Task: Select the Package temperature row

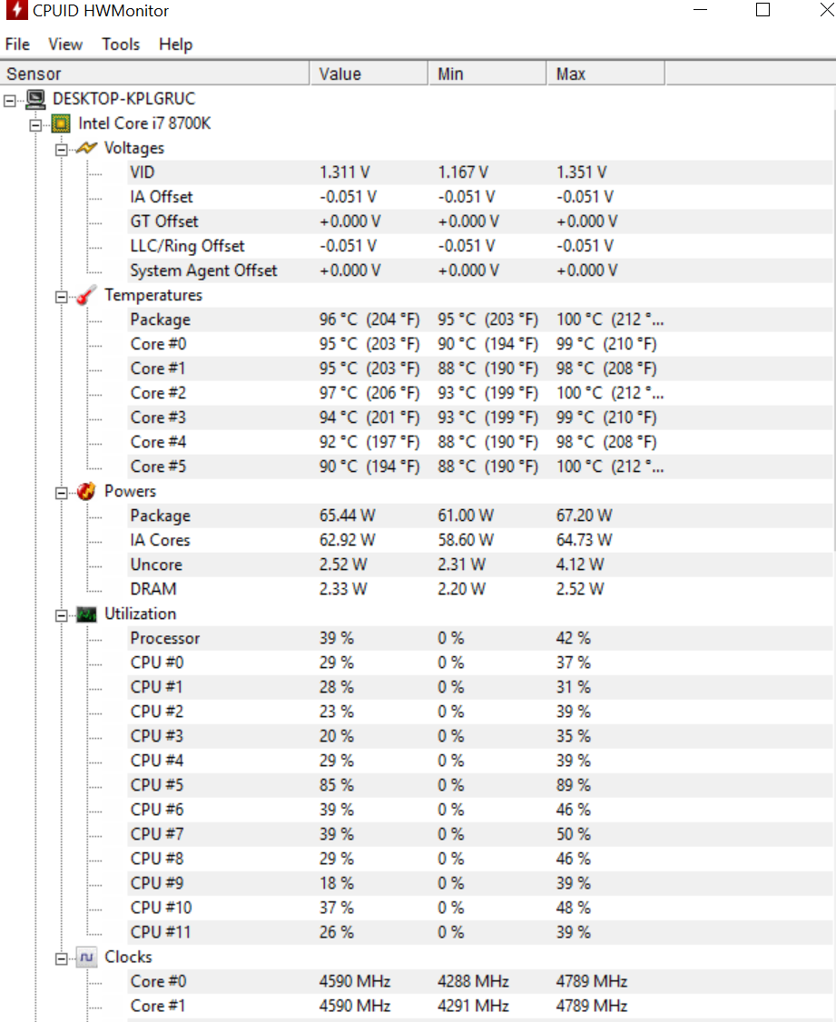Action: tap(161, 319)
